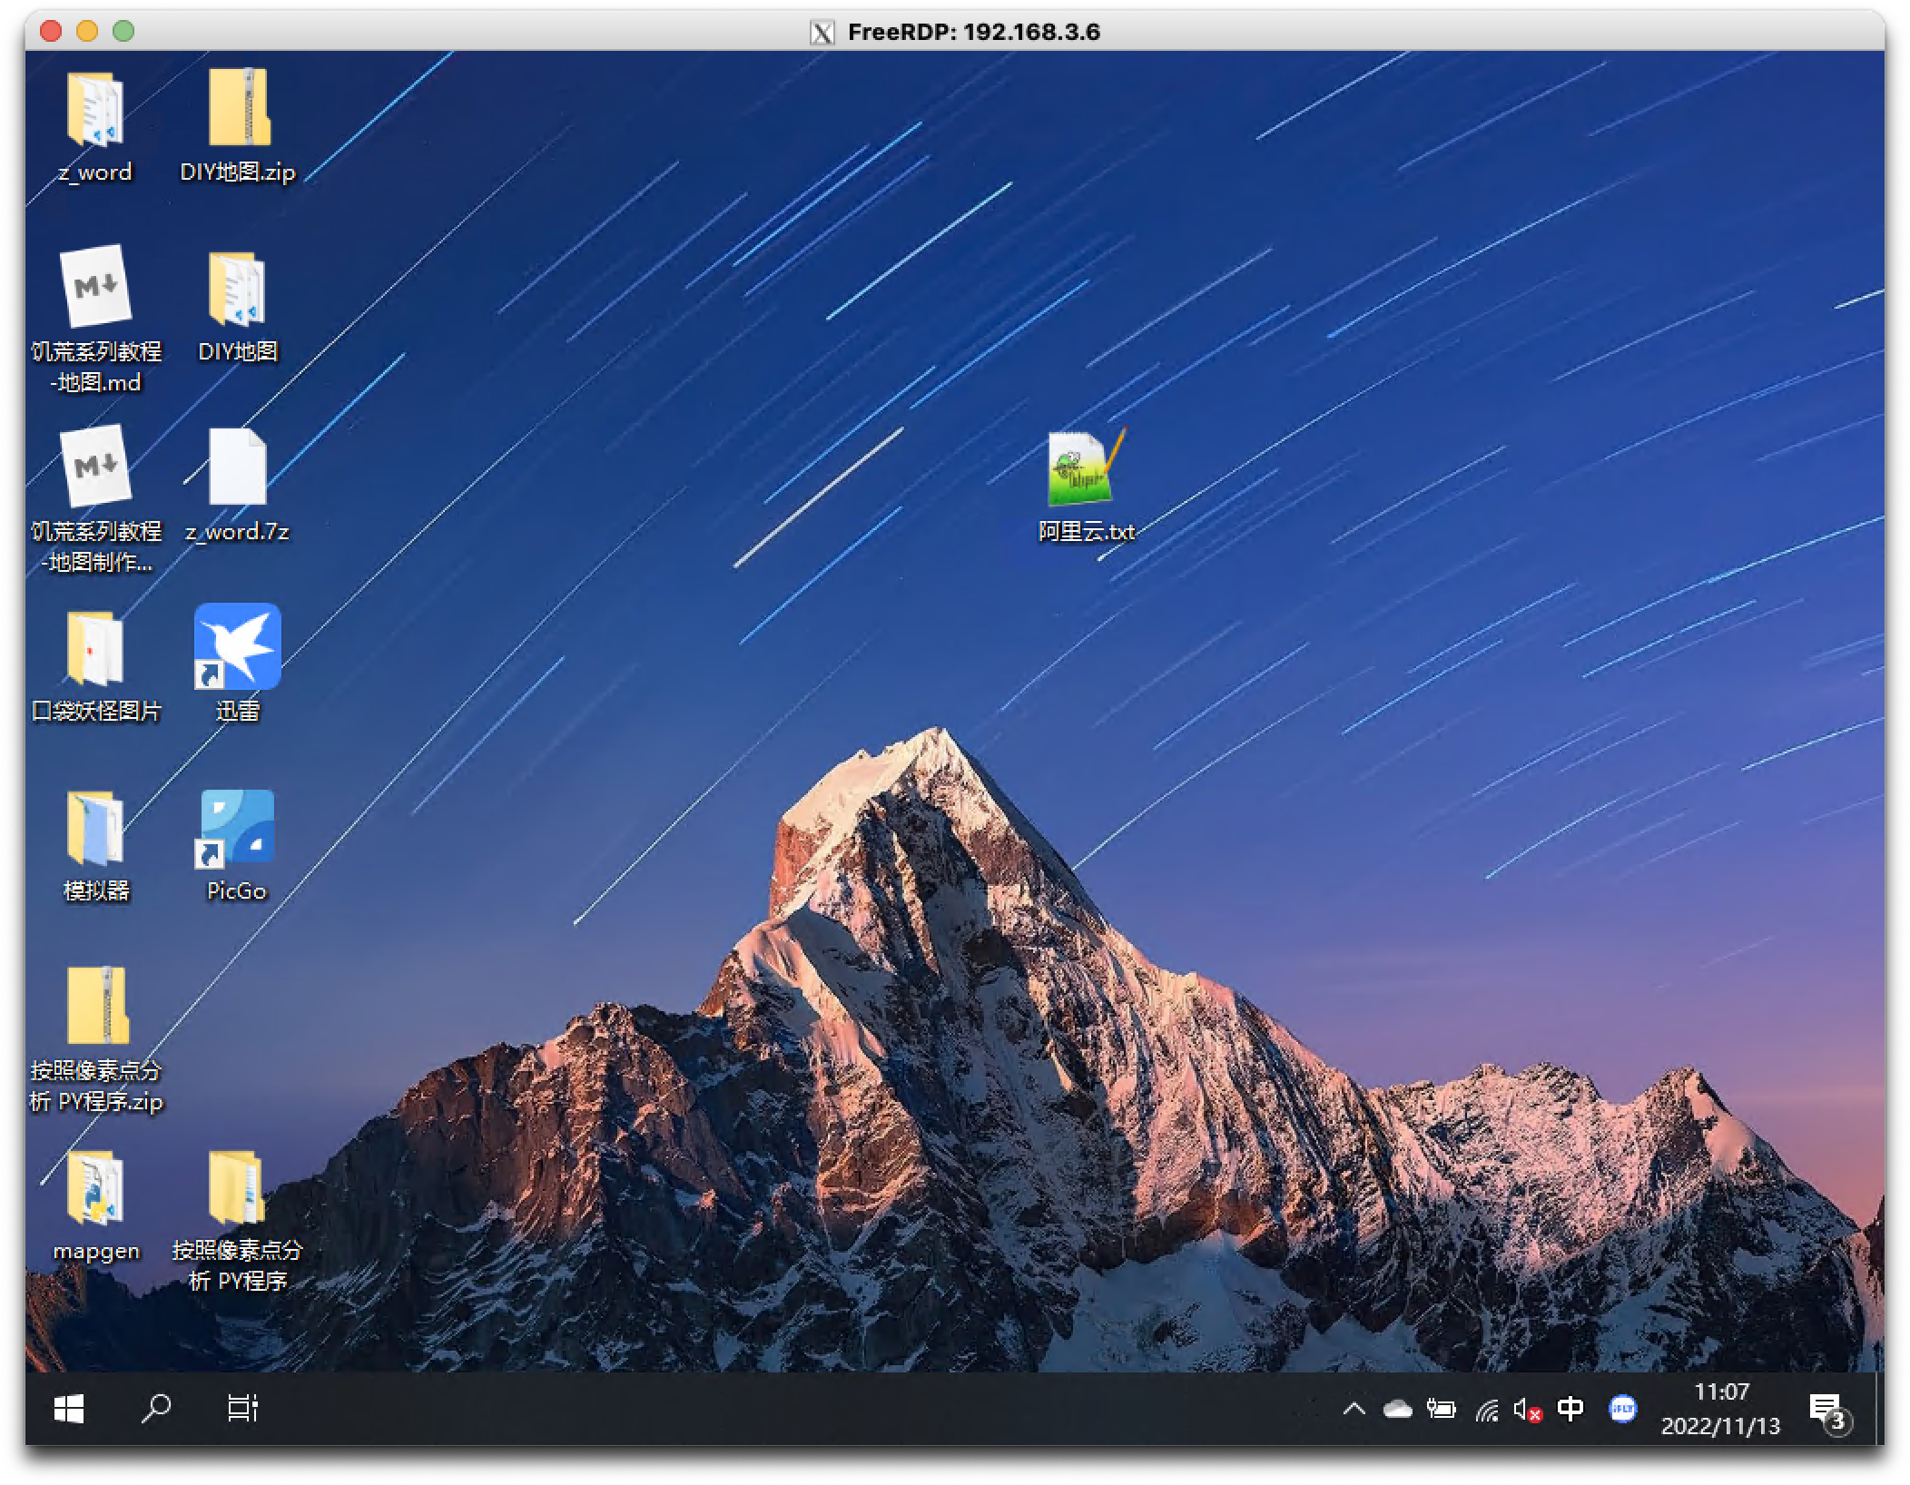Open the Windows Start menu

pyautogui.click(x=69, y=1408)
